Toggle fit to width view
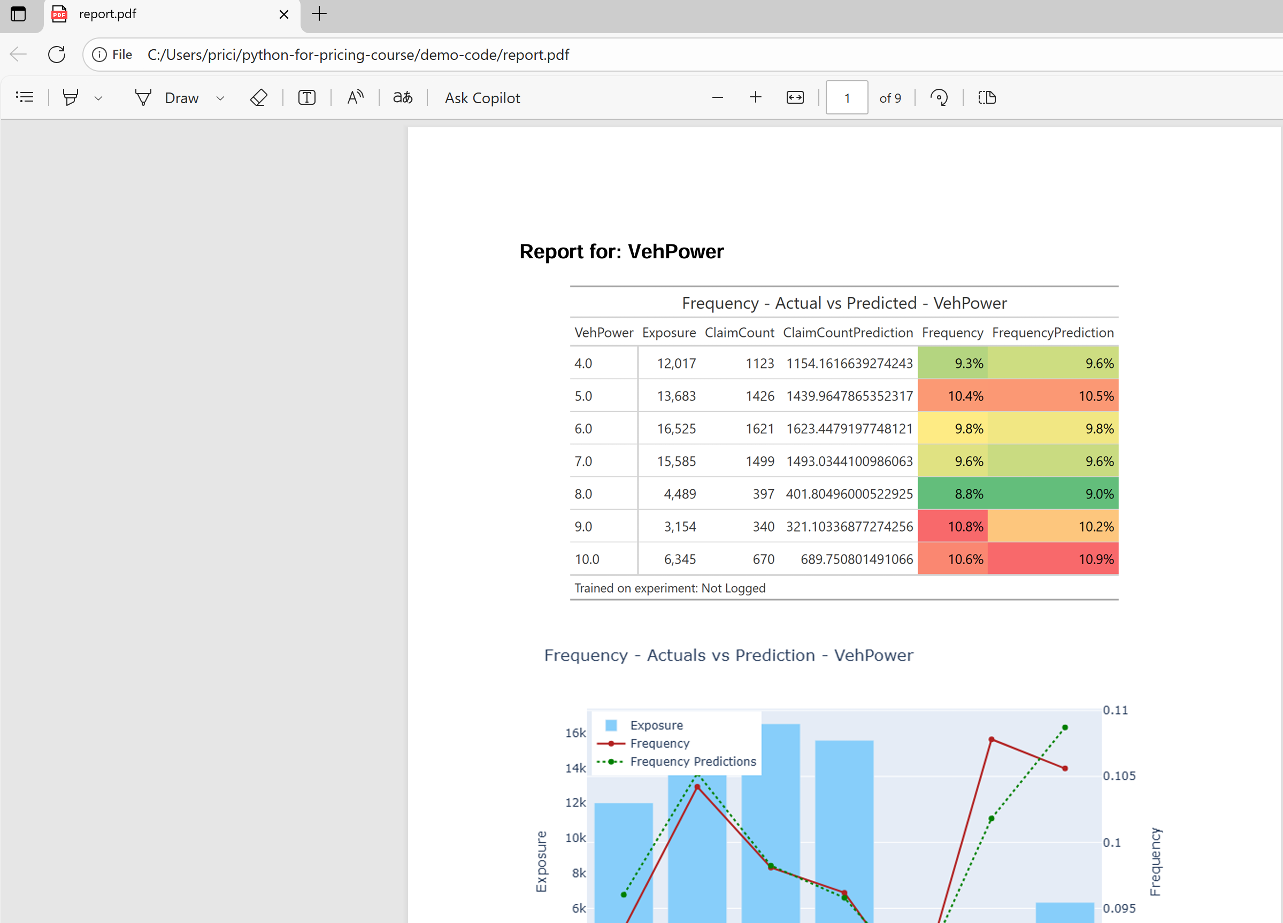Viewport: 1283px width, 923px height. [794, 97]
